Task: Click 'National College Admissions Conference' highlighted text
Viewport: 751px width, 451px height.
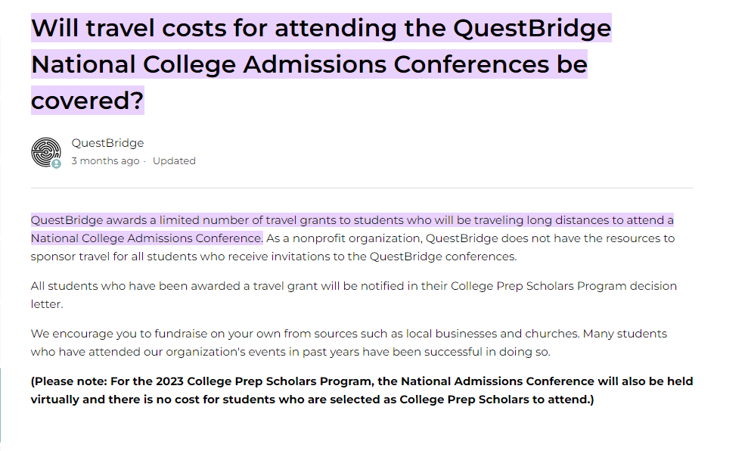Action: click(147, 238)
